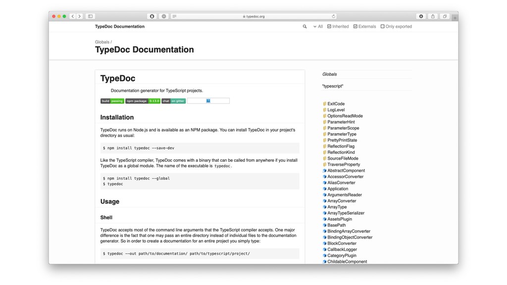Screen dimensions: 507x285
Task: Open the ArgumentsReader class entry
Action: coord(345,195)
